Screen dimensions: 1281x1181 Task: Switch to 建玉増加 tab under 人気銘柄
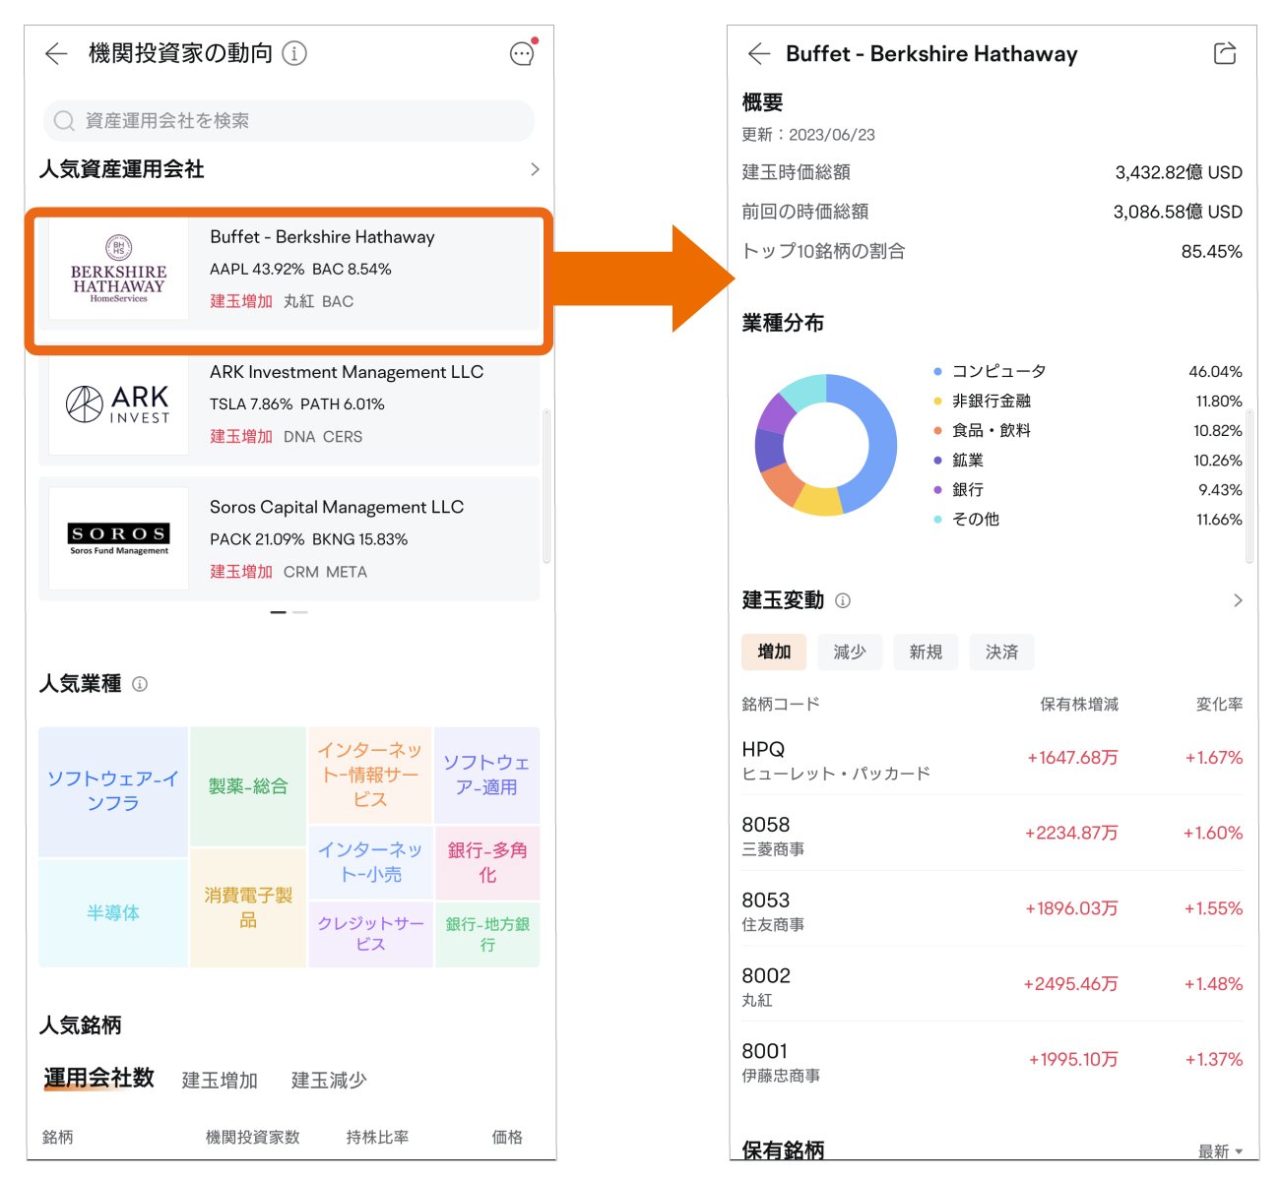coord(220,1081)
